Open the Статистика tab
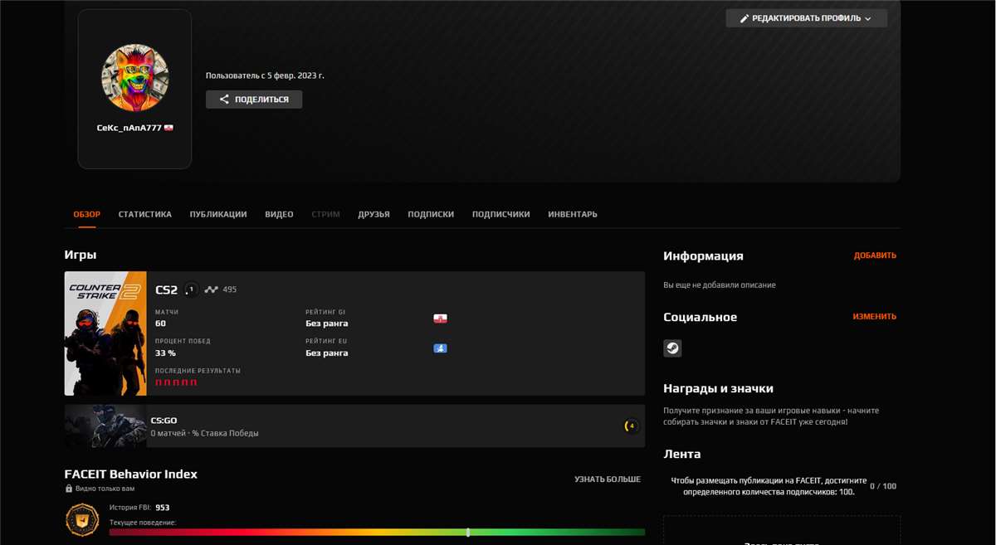Screen dimensions: 996x545 tap(145, 214)
